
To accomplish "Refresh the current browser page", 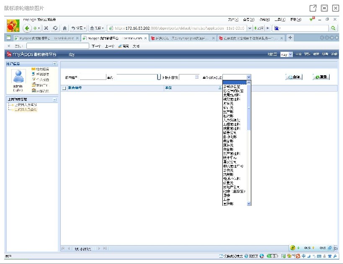I will coord(55,28).
